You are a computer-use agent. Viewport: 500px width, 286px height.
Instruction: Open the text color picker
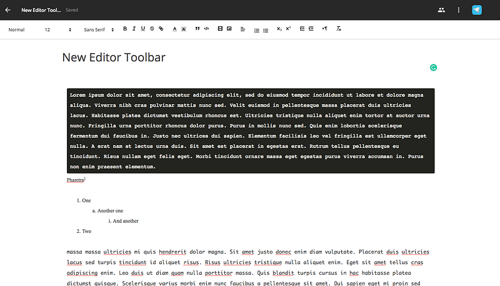pyautogui.click(x=175, y=29)
